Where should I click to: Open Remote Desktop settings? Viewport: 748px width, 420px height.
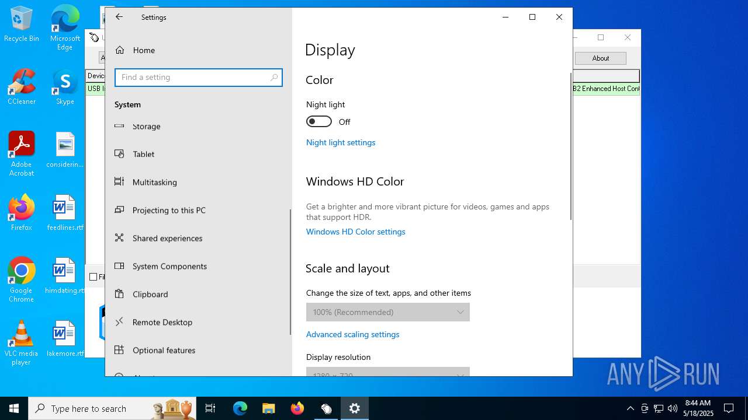coord(199,322)
